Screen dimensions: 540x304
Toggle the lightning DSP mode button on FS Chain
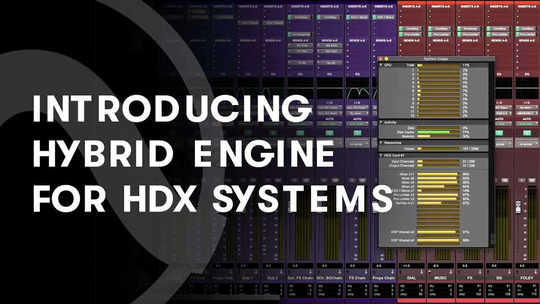click(x=357, y=133)
